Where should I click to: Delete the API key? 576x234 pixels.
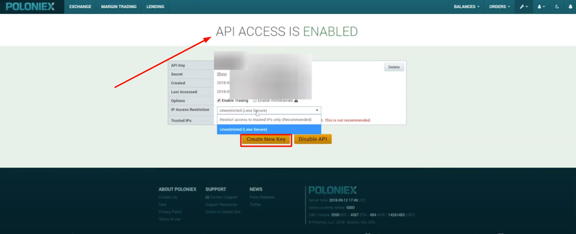pos(394,67)
